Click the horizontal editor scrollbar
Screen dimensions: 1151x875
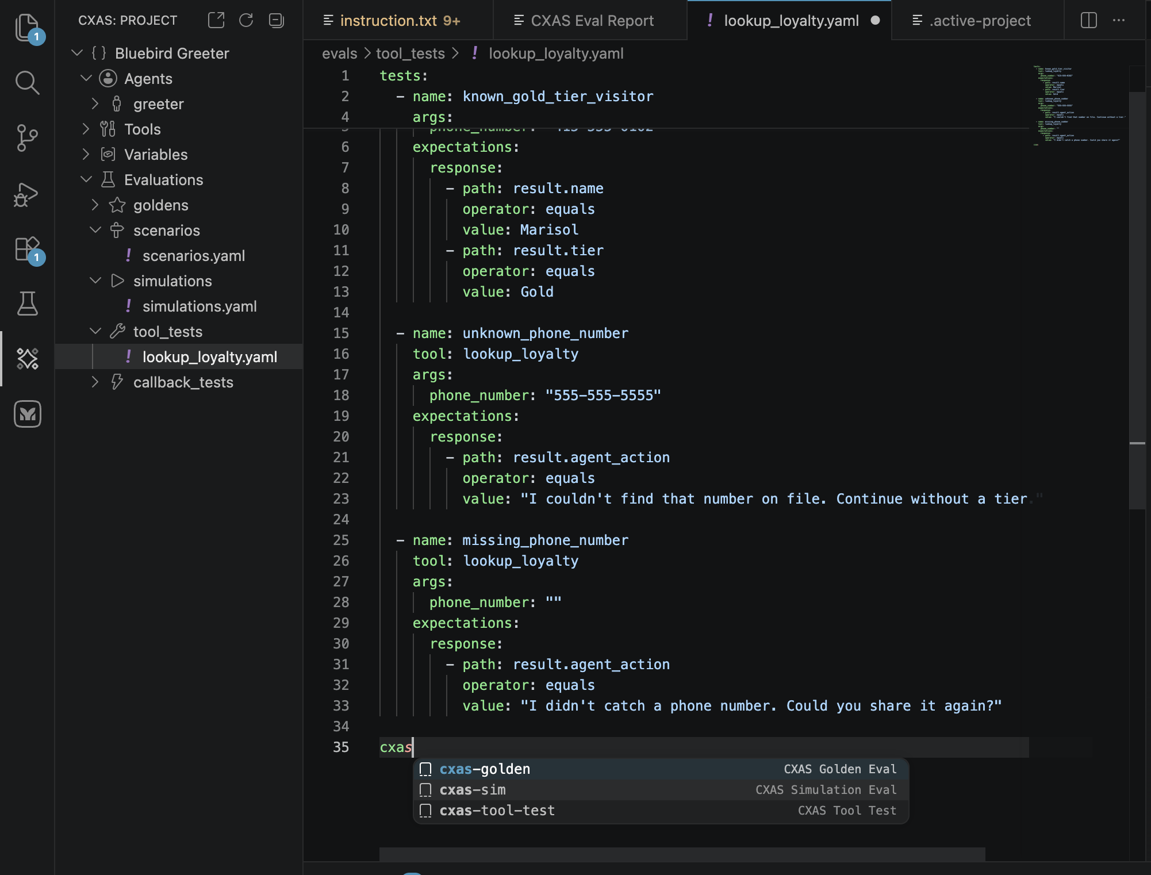tap(682, 854)
